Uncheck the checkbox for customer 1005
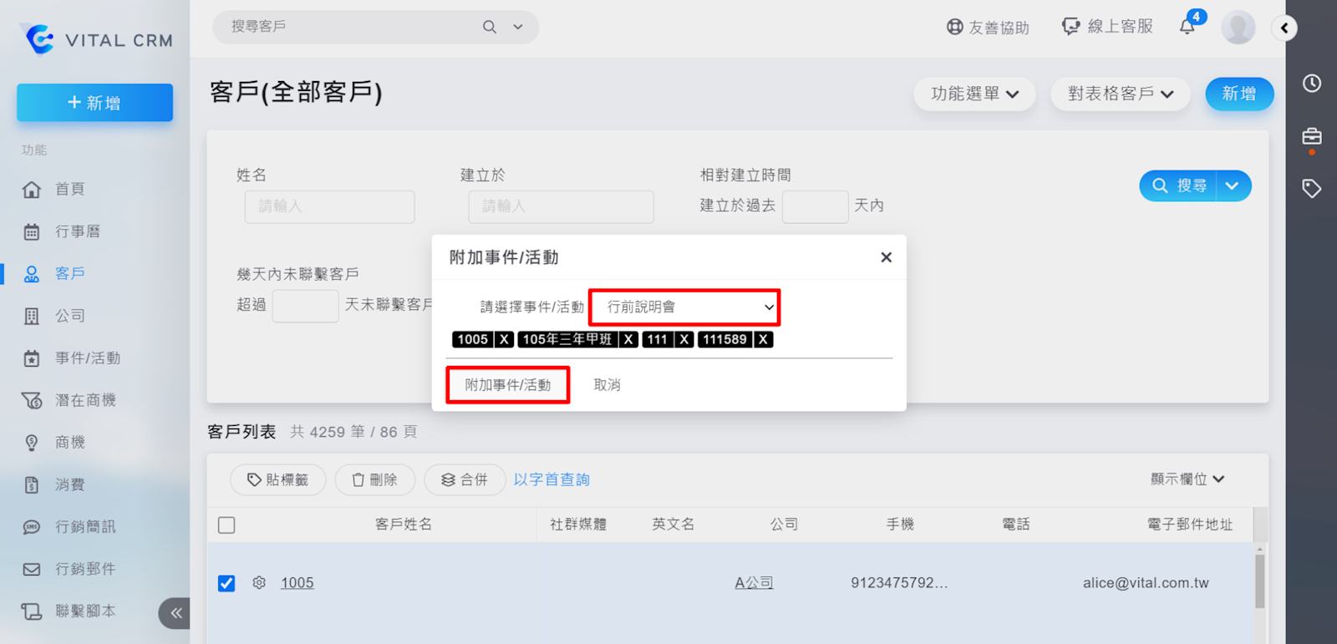Viewport: 1337px width, 644px height. (226, 583)
